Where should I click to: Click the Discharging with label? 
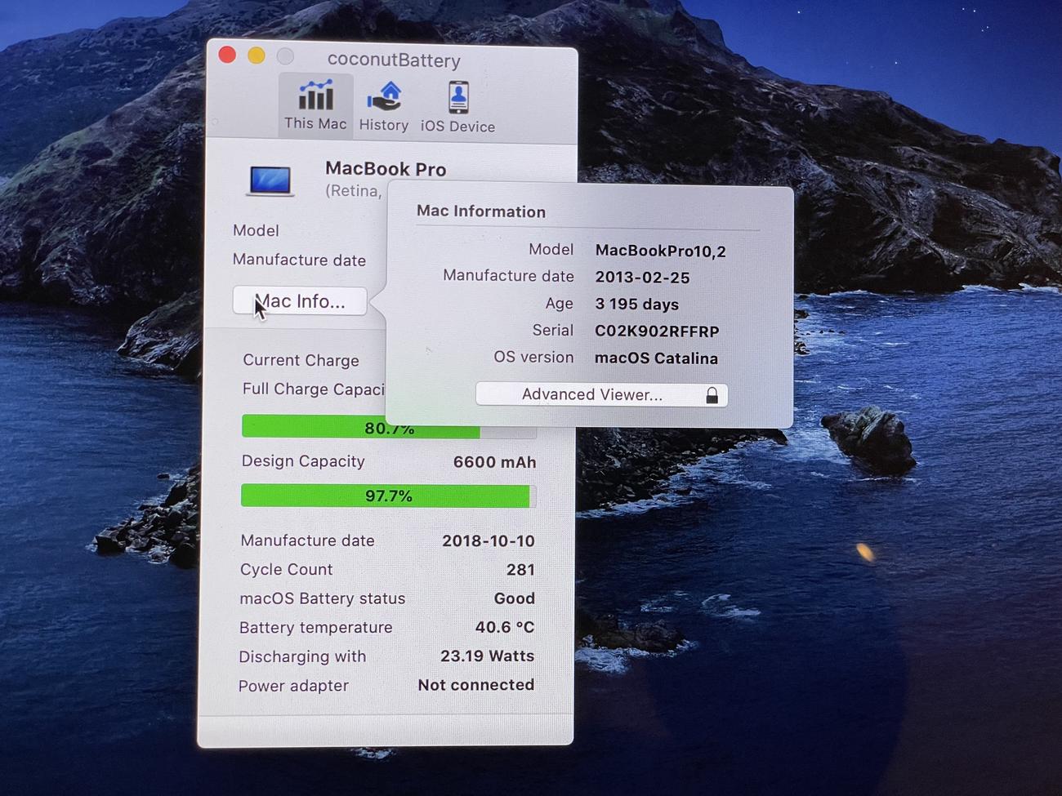pyautogui.click(x=302, y=656)
